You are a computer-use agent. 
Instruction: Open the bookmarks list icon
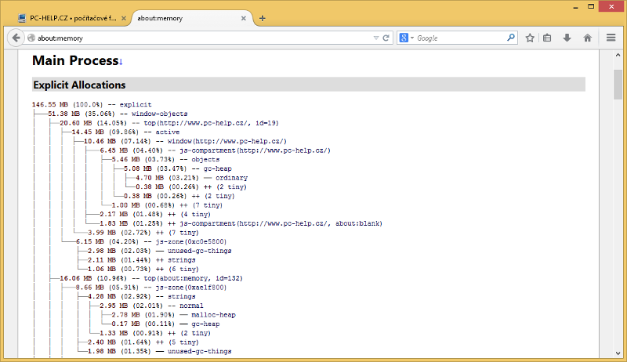[x=548, y=38]
